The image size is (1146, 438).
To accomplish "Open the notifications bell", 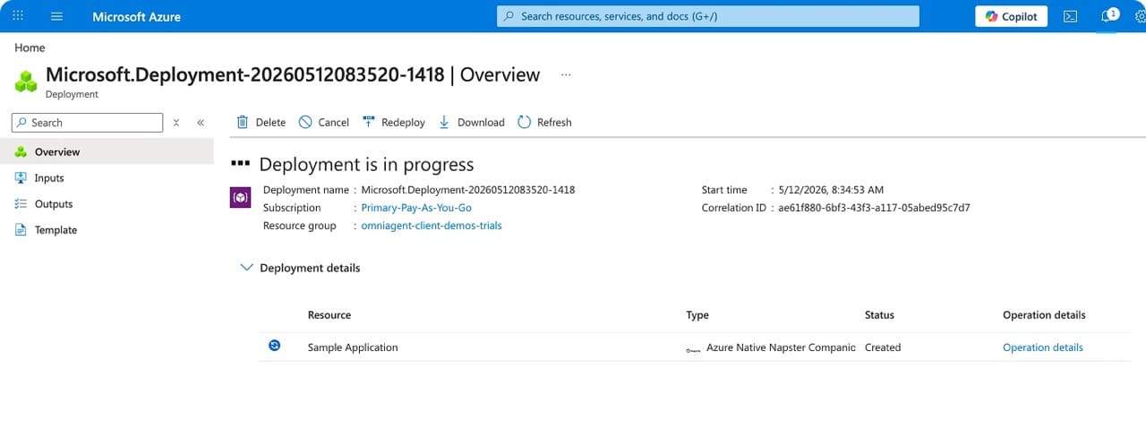I will coord(1108,16).
